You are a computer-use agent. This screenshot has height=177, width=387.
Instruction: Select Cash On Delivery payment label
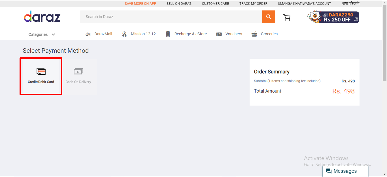tap(78, 82)
